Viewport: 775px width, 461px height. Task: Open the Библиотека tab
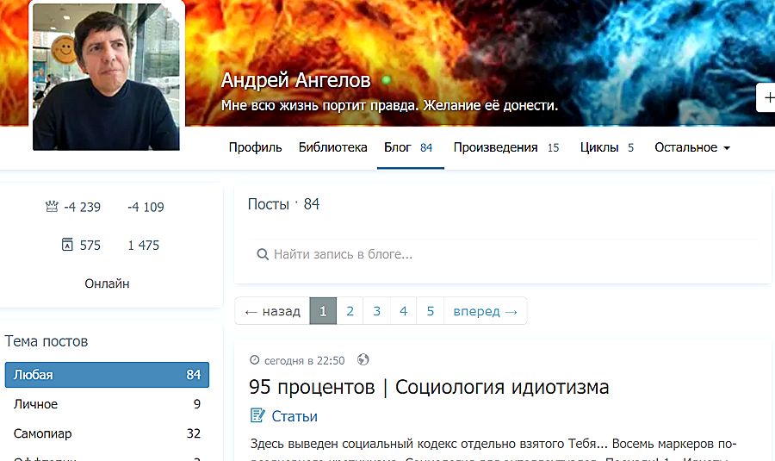(332, 147)
